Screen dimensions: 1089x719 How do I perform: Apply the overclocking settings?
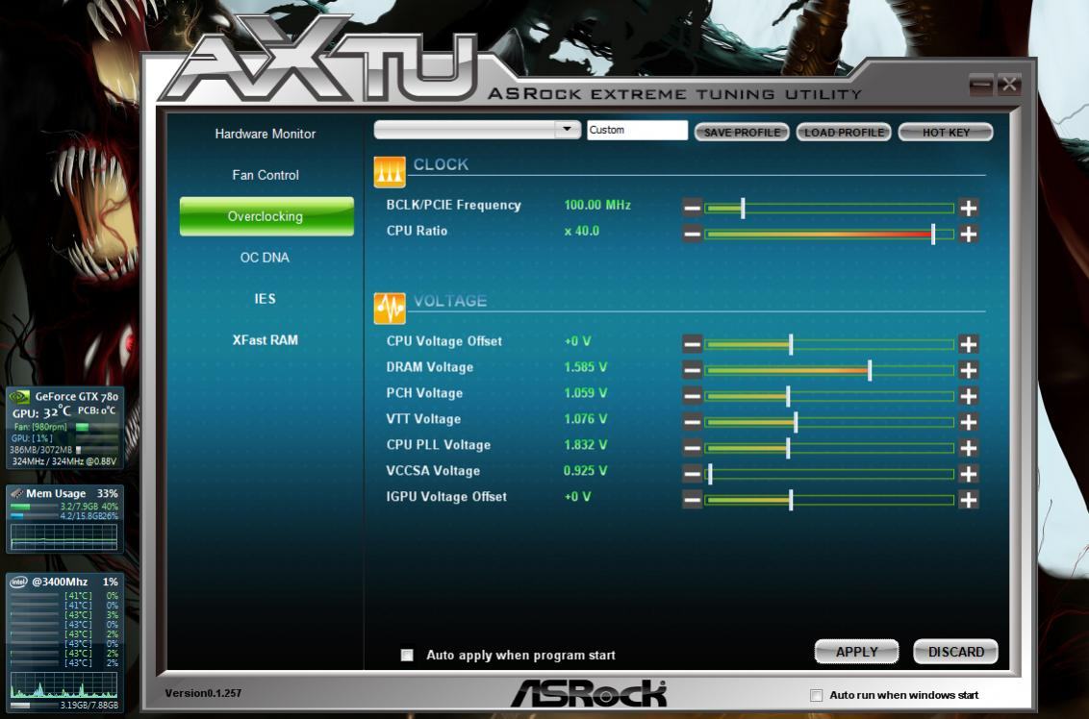pos(856,652)
